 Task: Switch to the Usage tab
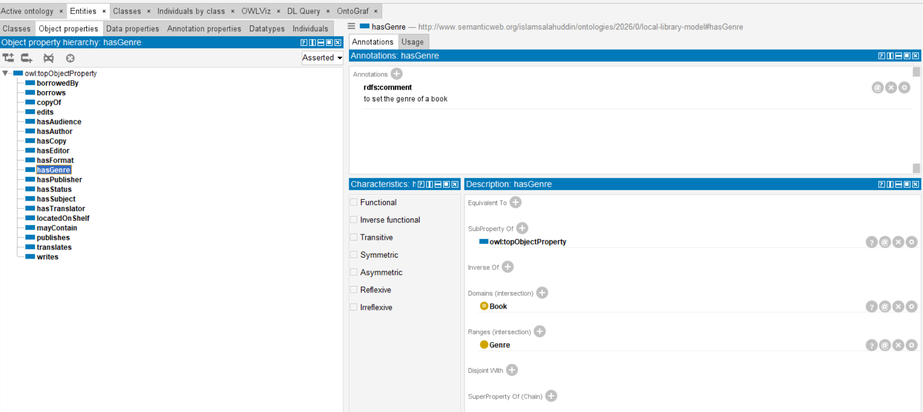pos(412,42)
